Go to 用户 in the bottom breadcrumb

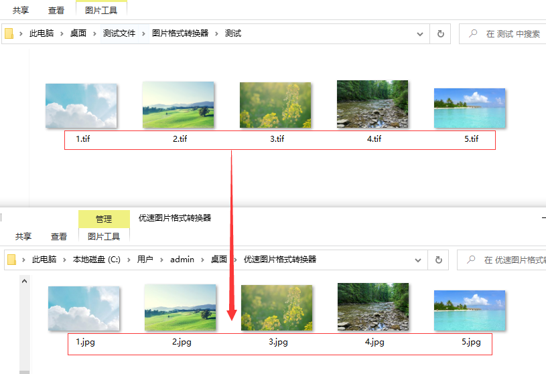tap(145, 260)
